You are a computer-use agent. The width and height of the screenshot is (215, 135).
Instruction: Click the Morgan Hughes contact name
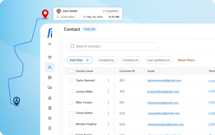coord(86,124)
